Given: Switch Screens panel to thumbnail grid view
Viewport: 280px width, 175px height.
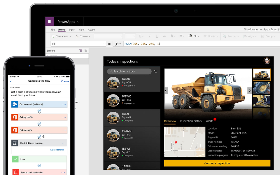Looking at the screenshot, I should [x=86, y=50].
